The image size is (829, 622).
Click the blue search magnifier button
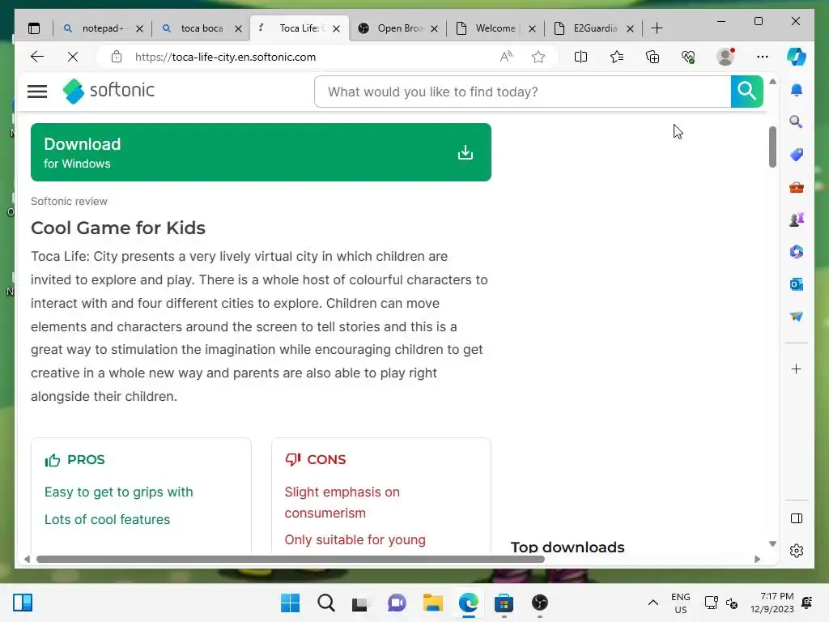[746, 92]
